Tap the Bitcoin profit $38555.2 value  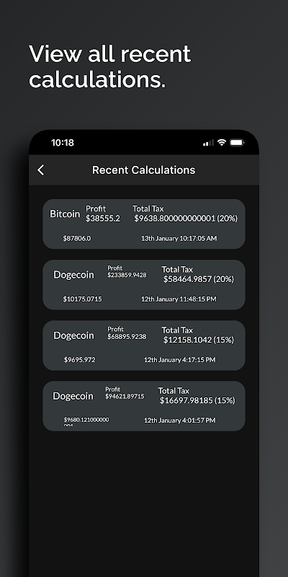(x=103, y=219)
